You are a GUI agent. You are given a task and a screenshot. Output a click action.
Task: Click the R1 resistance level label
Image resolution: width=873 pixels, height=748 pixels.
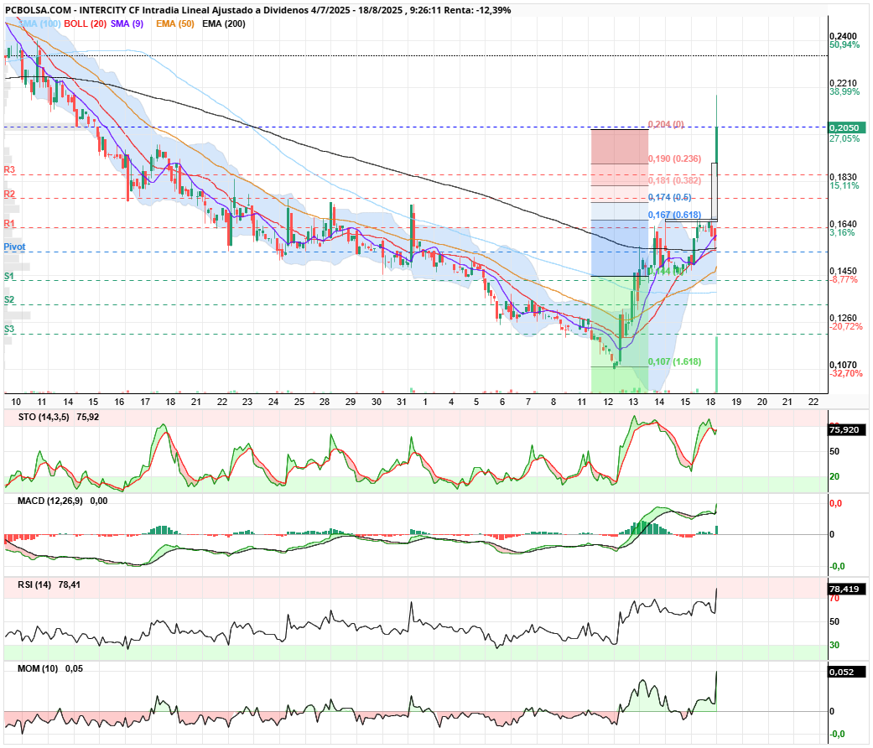9,223
